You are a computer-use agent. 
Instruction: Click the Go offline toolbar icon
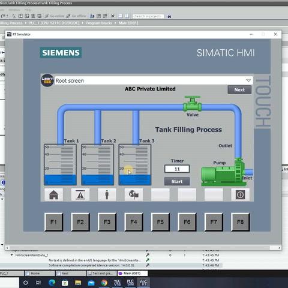tap(76, 16)
